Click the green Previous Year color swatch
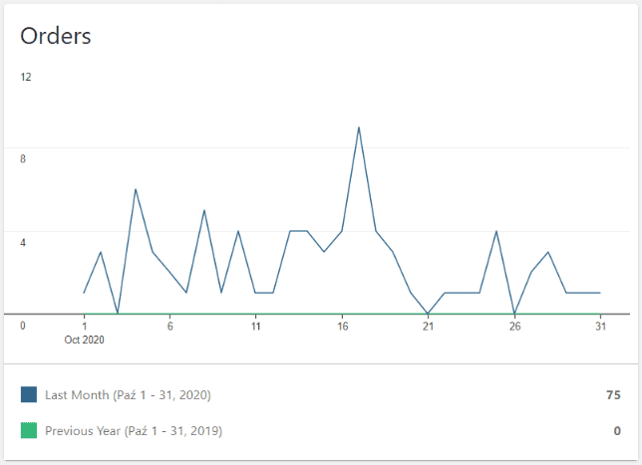Image resolution: width=642 pixels, height=465 pixels. (x=29, y=431)
